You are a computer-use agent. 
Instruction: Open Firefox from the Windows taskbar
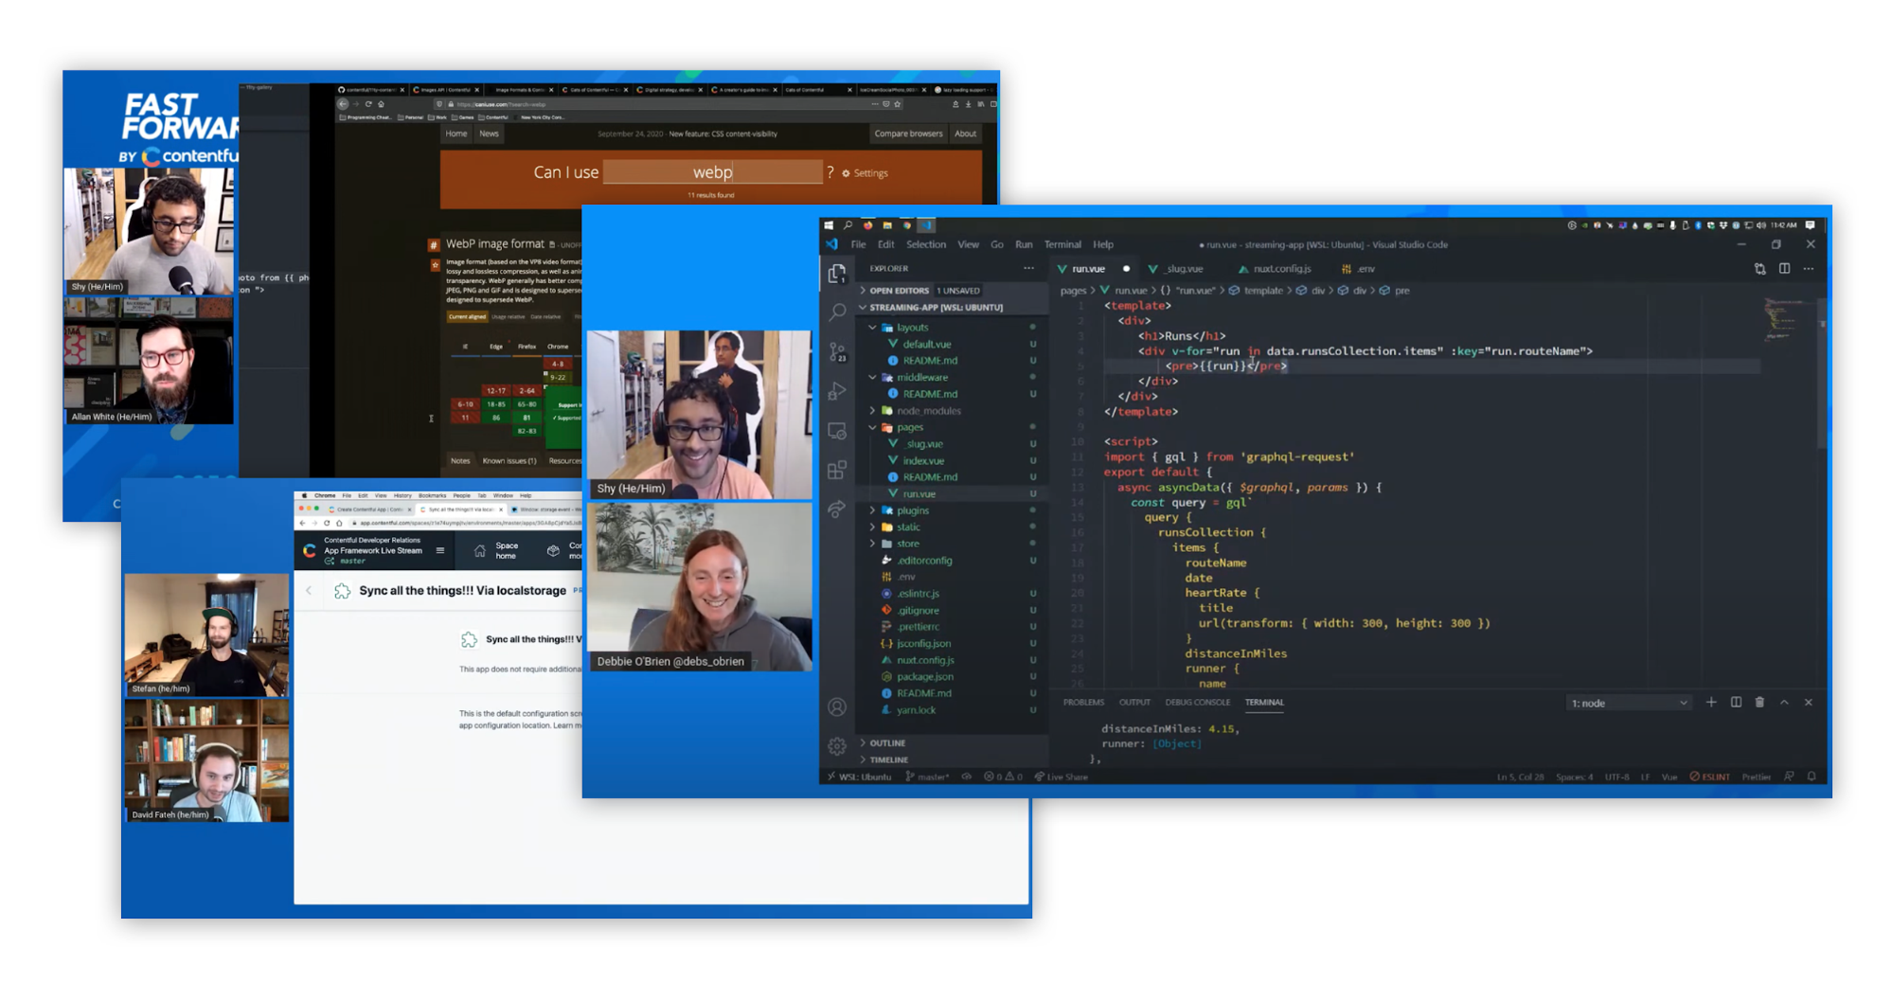coord(867,225)
